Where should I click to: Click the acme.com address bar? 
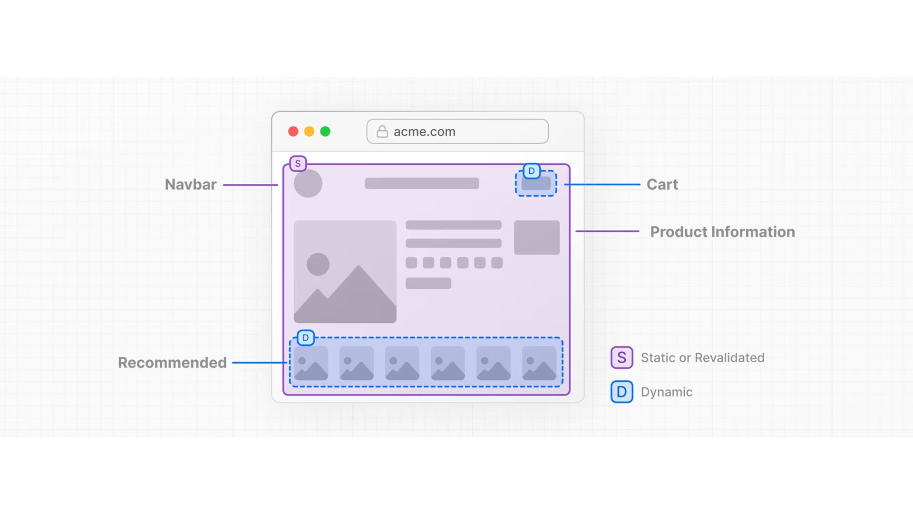click(457, 131)
